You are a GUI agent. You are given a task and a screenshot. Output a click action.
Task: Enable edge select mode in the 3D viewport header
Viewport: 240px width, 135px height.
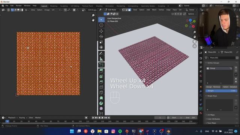[126, 10]
